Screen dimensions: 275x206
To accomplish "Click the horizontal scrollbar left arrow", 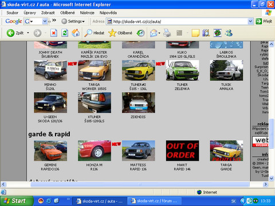I will (x=3, y=184).
